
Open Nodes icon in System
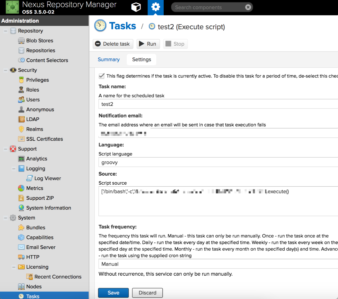21,287
